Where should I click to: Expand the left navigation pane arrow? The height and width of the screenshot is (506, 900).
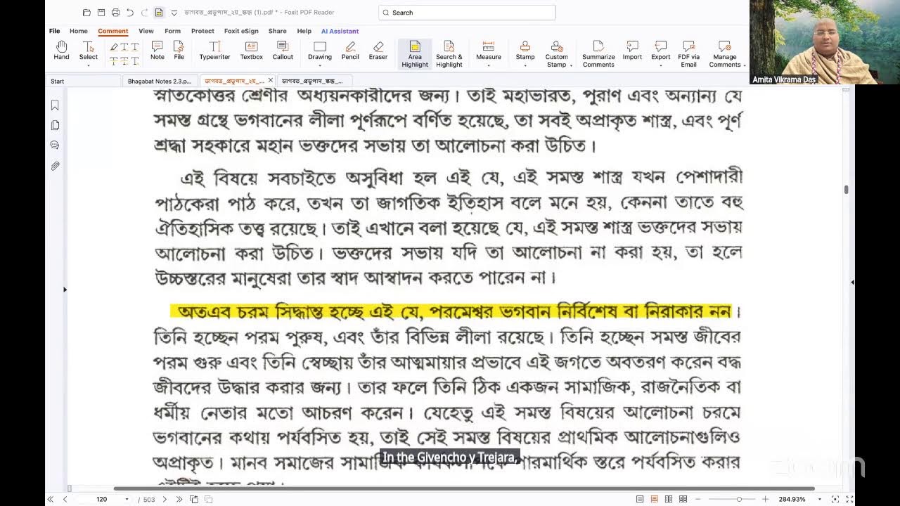65,289
